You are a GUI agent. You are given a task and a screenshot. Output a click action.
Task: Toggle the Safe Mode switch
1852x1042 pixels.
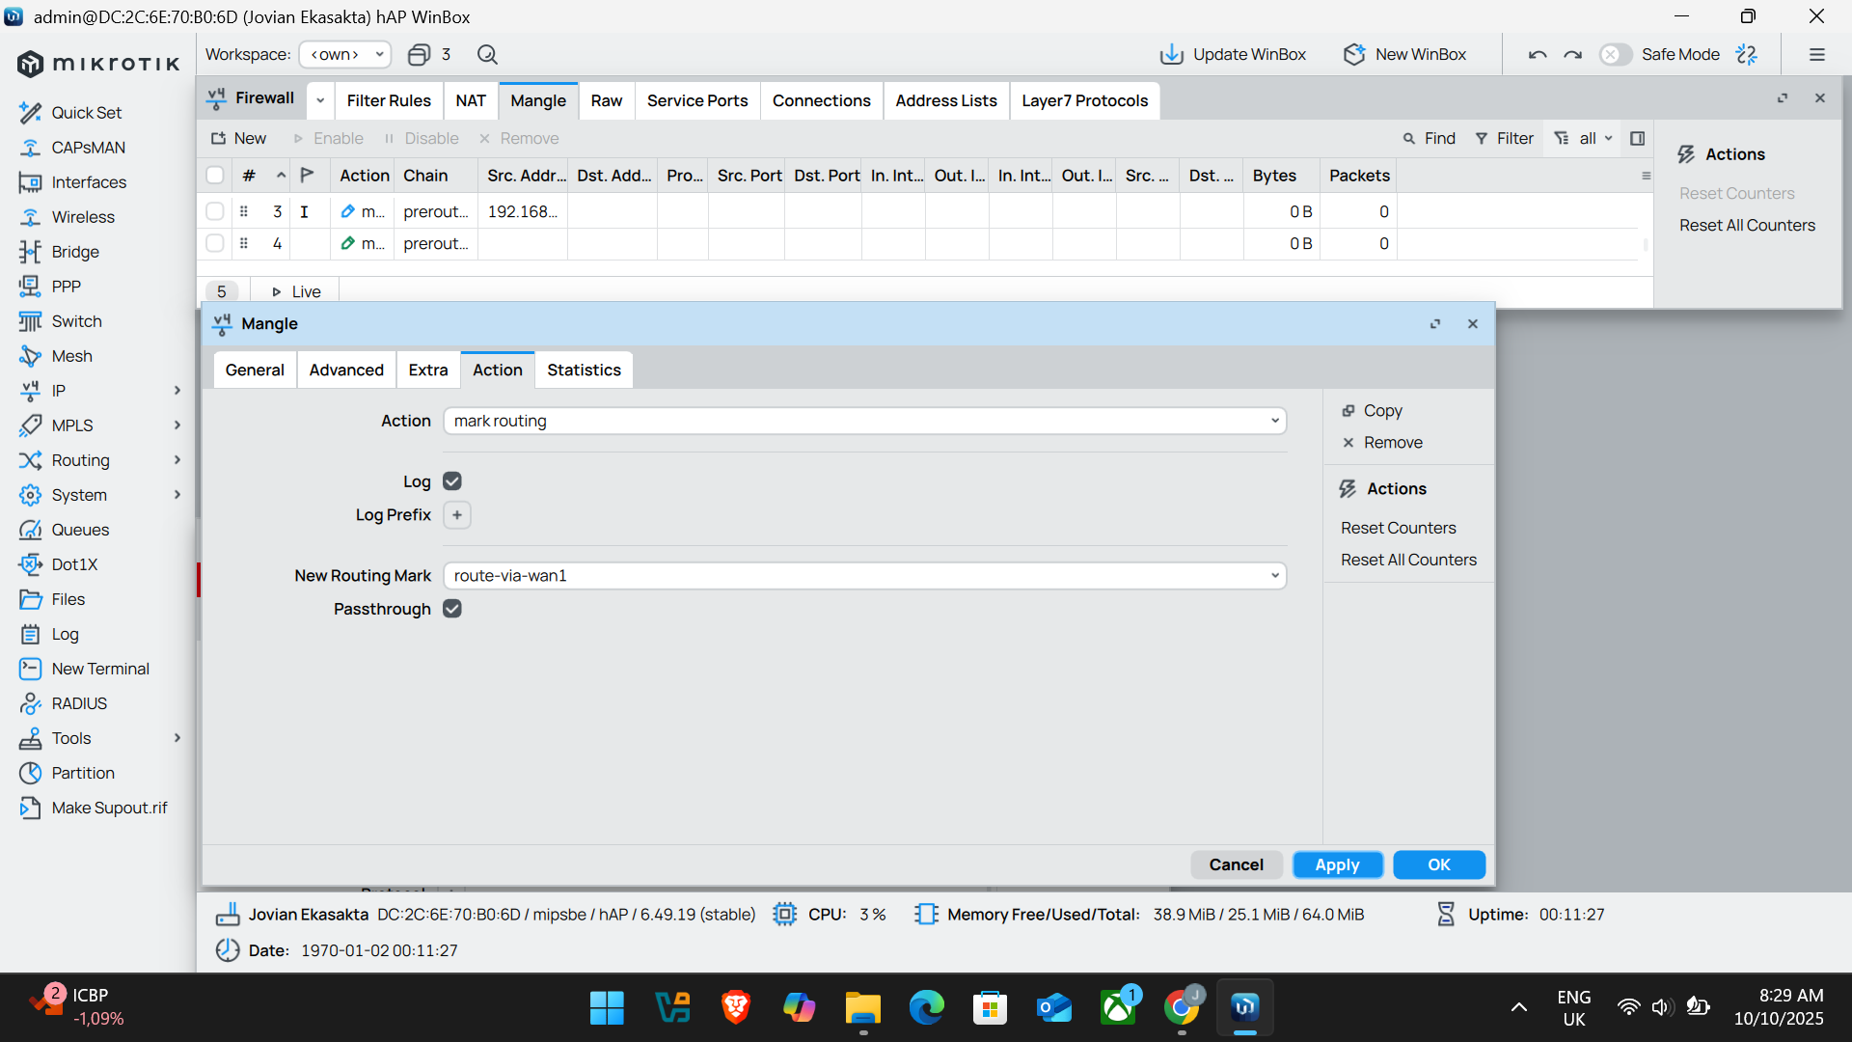(1615, 55)
